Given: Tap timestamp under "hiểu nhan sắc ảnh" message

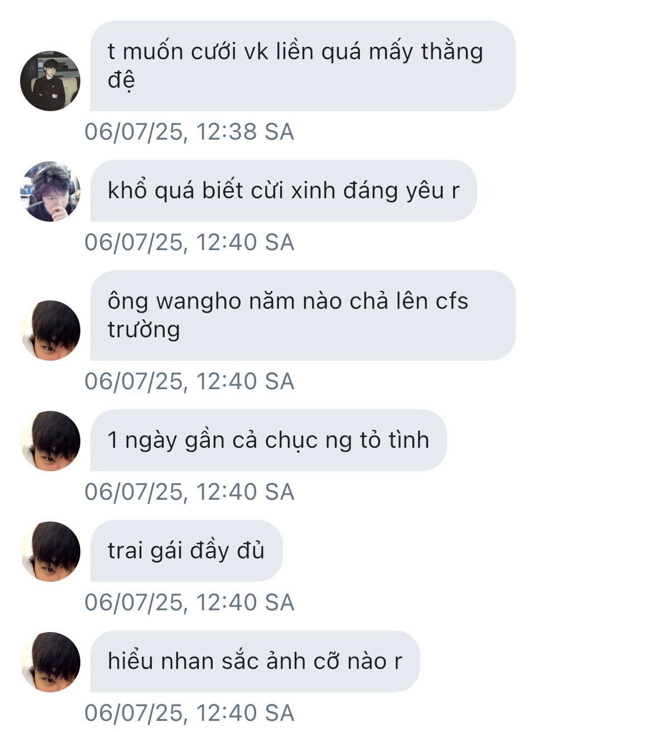Looking at the screenshot, I should click(x=189, y=714).
